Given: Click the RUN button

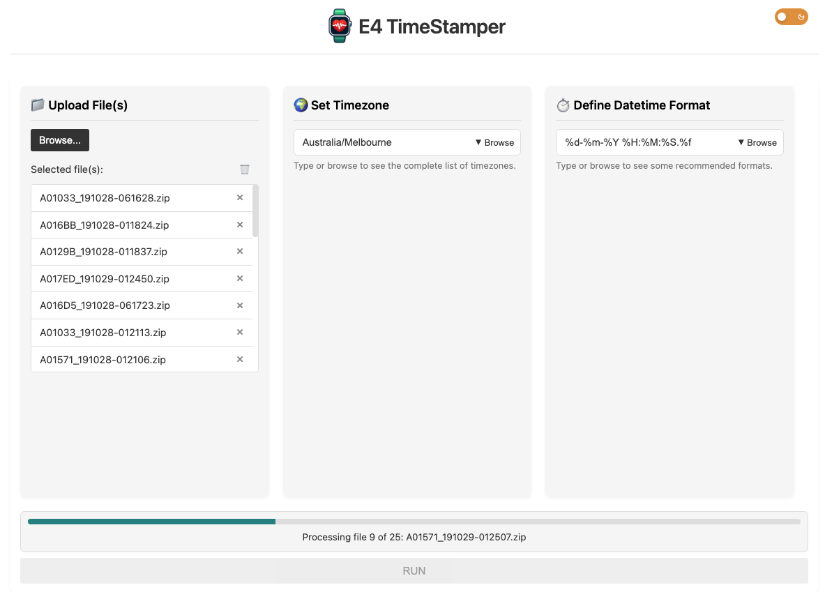Looking at the screenshot, I should tap(414, 571).
